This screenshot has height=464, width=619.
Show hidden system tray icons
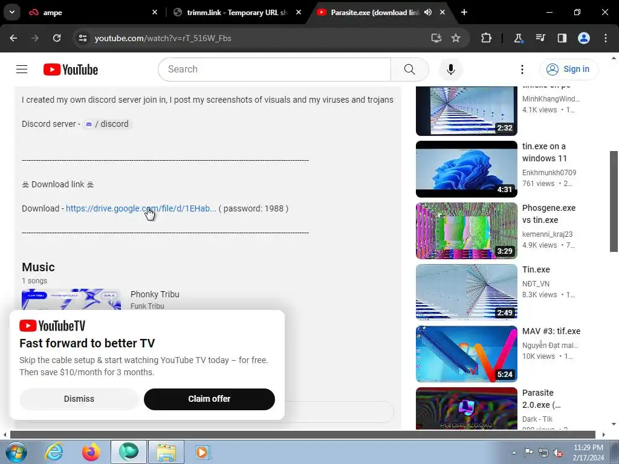[514, 453]
